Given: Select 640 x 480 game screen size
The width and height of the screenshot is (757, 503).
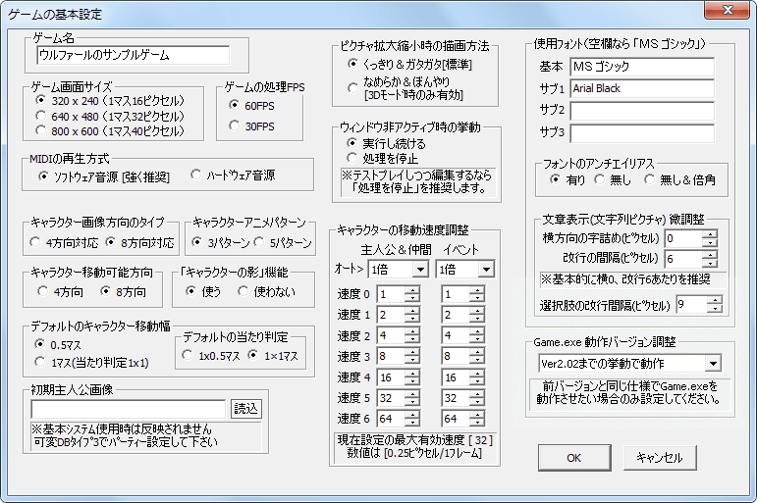Looking at the screenshot, I should (40, 116).
